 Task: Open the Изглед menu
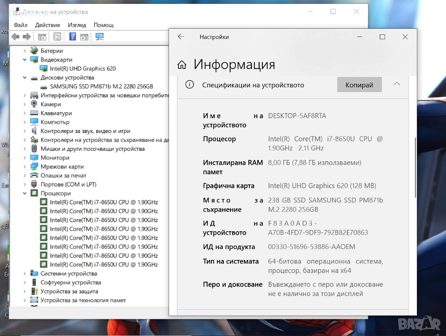tap(77, 25)
